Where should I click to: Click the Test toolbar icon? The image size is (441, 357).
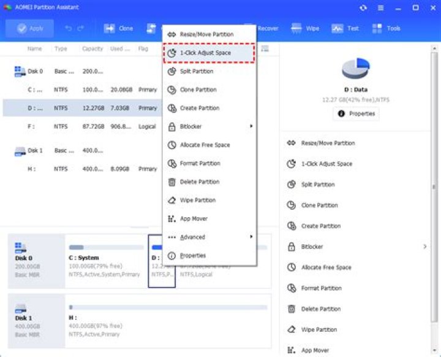(x=337, y=28)
